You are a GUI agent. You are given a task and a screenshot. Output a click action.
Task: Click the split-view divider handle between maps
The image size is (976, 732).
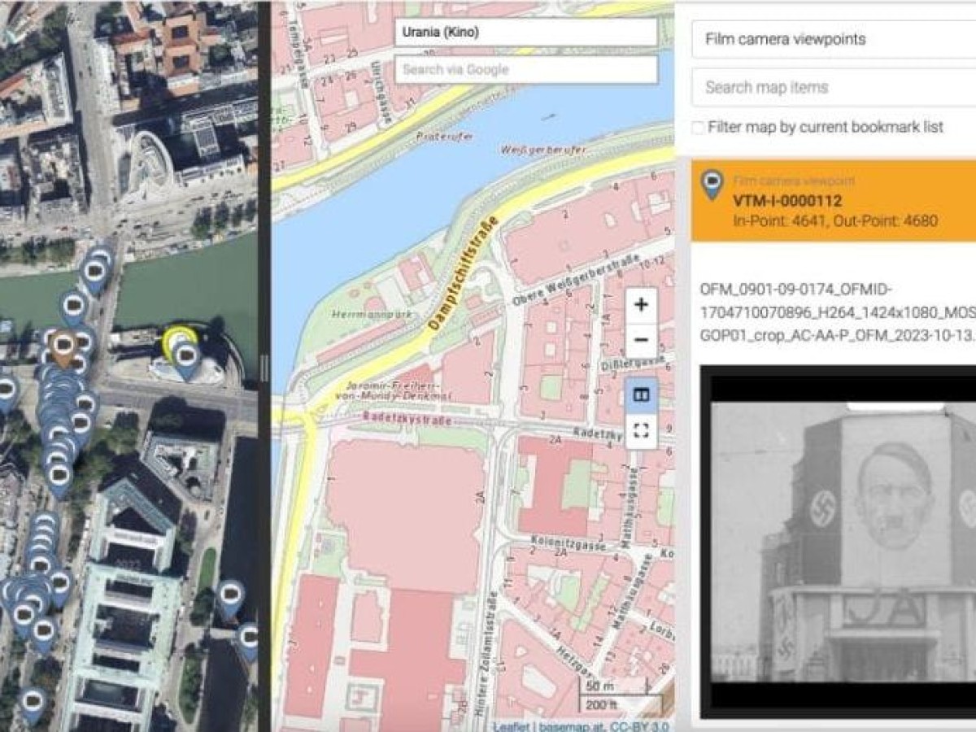264,368
